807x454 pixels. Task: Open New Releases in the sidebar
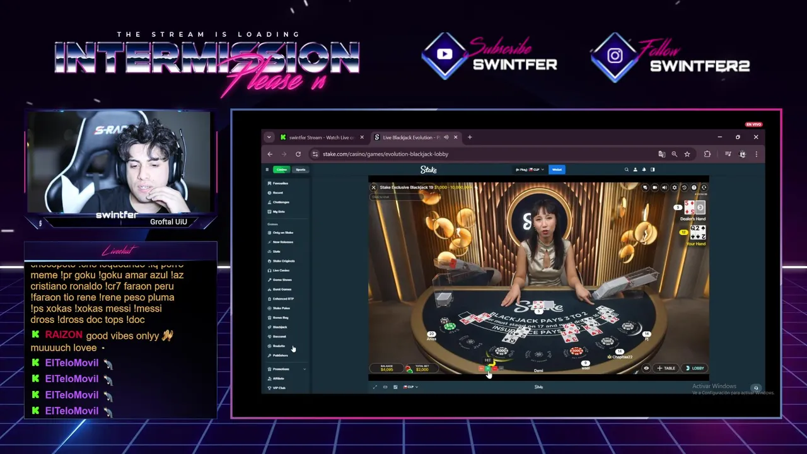tap(281, 242)
